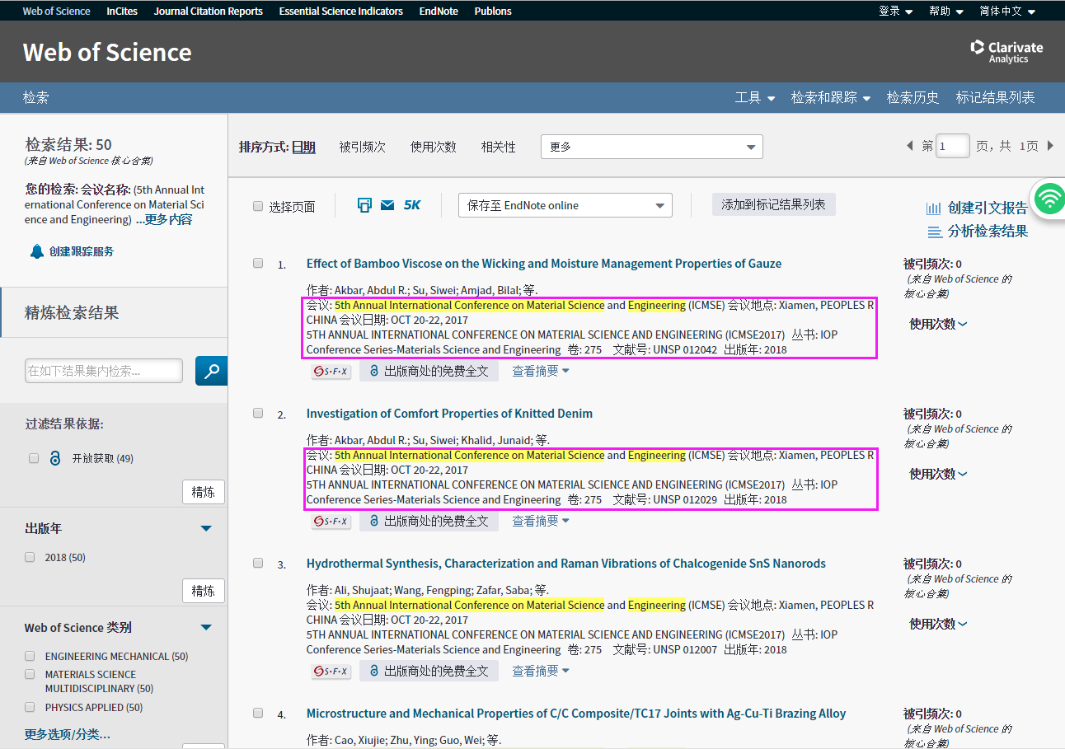Open the 帮助 menu
This screenshot has height=749, width=1065.
[x=946, y=11]
